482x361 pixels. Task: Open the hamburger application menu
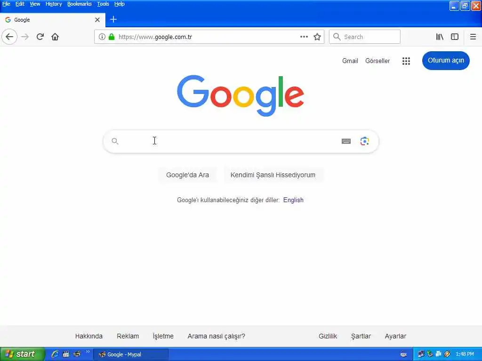473,37
